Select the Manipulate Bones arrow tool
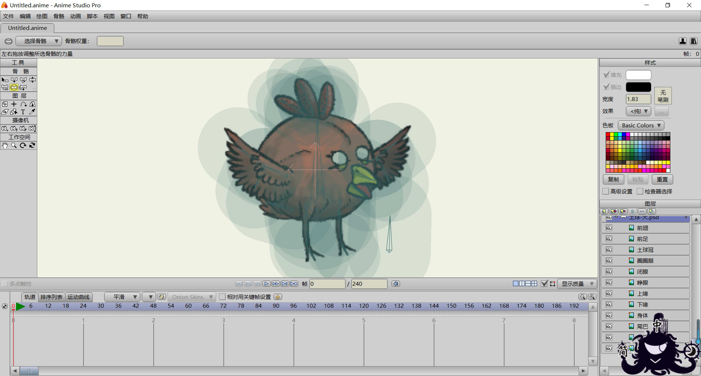The image size is (701, 376). tap(23, 88)
